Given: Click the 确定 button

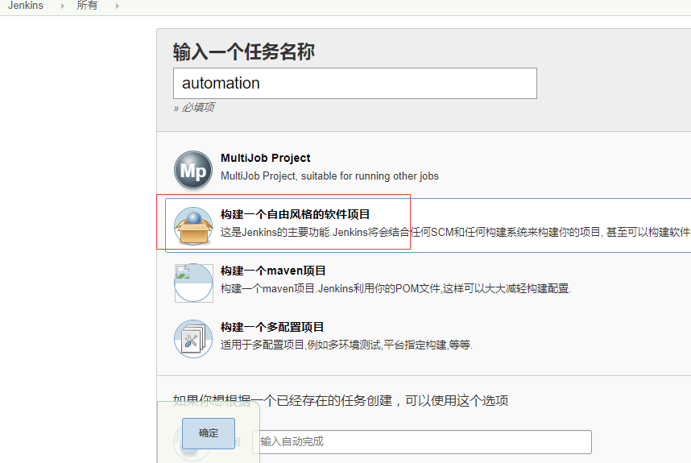Looking at the screenshot, I should click(x=209, y=433).
